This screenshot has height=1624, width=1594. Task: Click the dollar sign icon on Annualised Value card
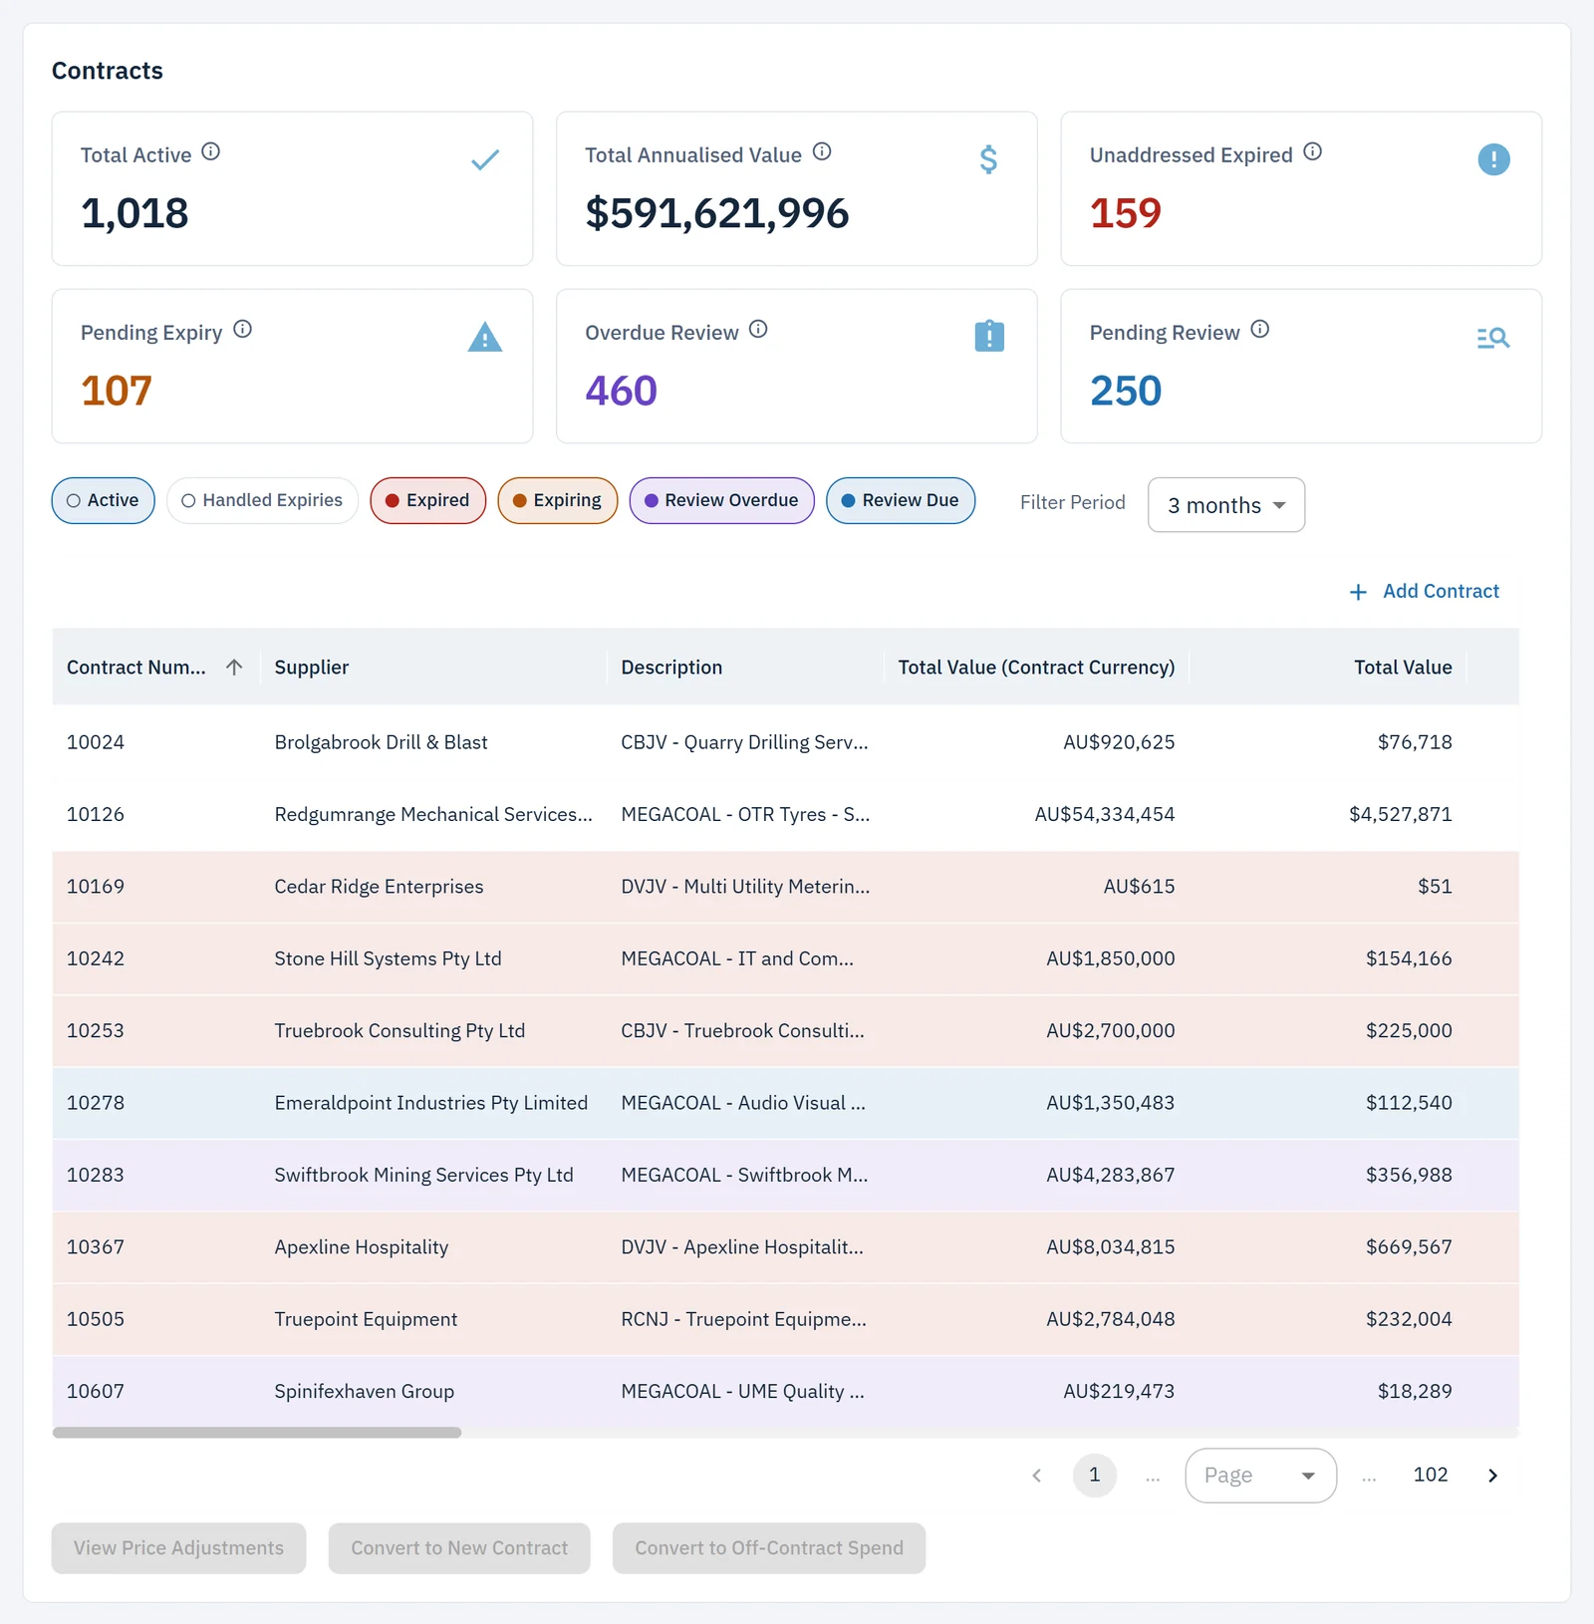click(988, 159)
